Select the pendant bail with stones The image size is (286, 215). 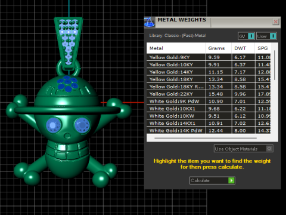(69, 43)
